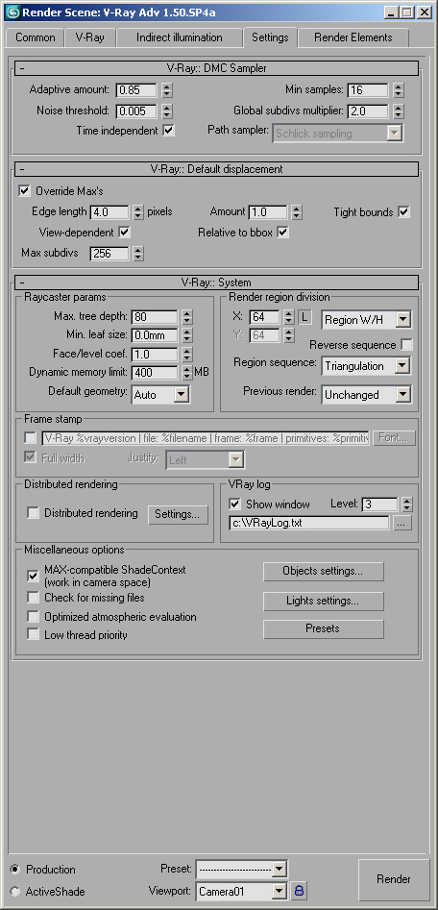Click the Min samples spinner
Screen dimensions: 438x910
[398, 90]
